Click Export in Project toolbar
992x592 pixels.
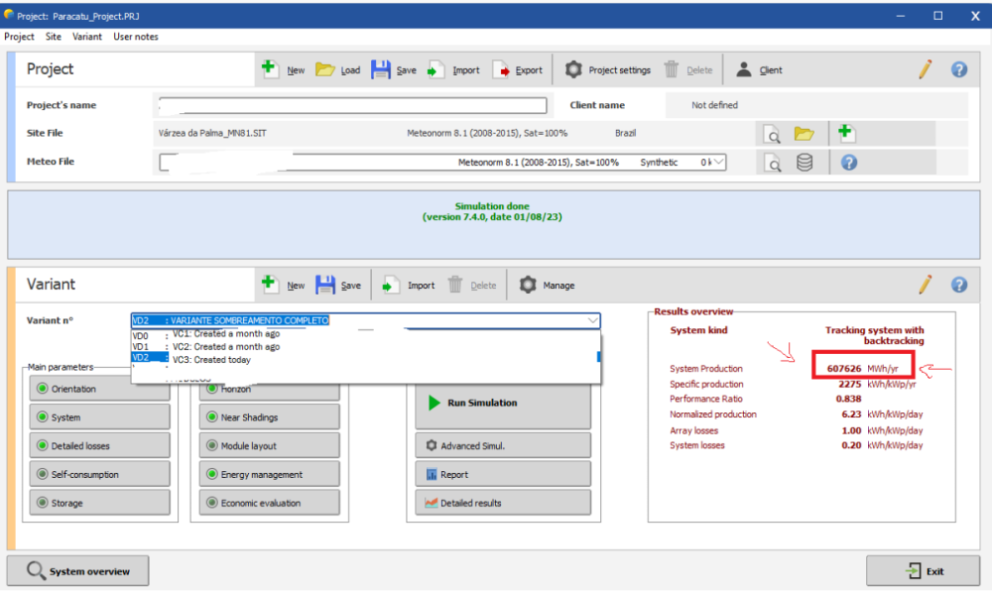click(x=518, y=70)
